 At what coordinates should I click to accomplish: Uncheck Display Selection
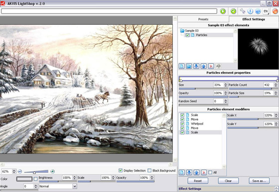click(121, 170)
